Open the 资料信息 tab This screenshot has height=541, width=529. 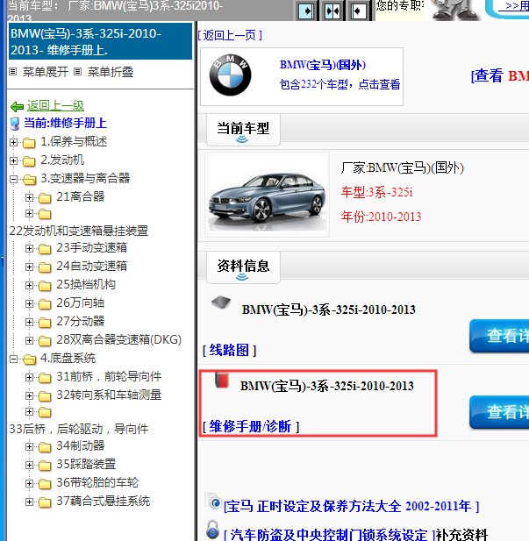tap(243, 267)
